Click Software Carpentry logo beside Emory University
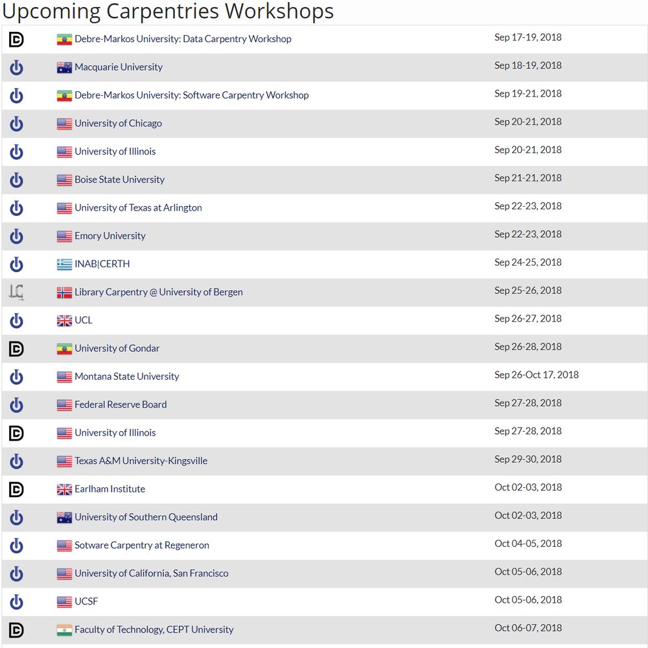This screenshot has width=648, height=648. tap(16, 237)
